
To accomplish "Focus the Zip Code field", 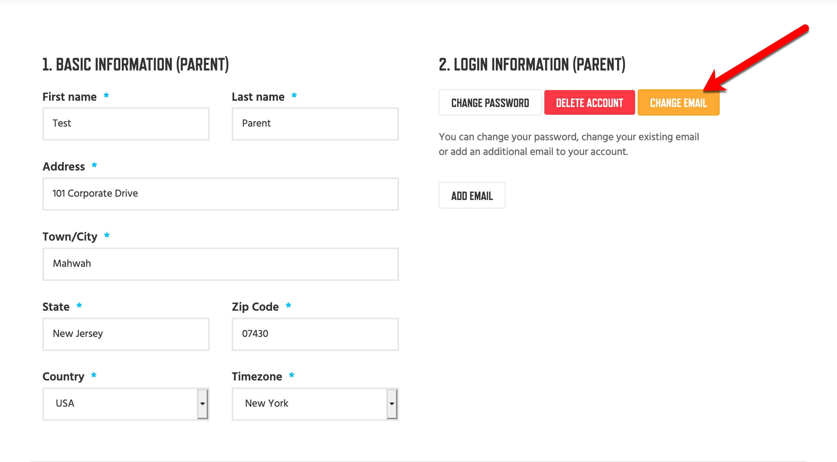I will pos(315,334).
